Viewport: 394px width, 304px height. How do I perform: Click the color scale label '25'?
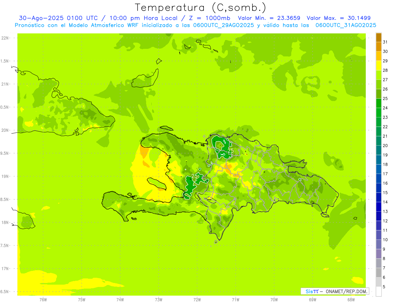click(x=385, y=98)
